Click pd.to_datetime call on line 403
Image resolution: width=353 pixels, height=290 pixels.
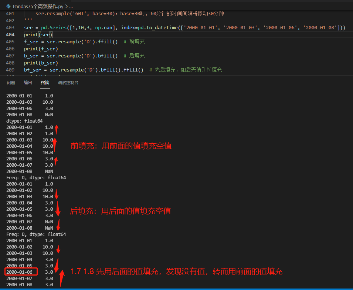point(158,27)
